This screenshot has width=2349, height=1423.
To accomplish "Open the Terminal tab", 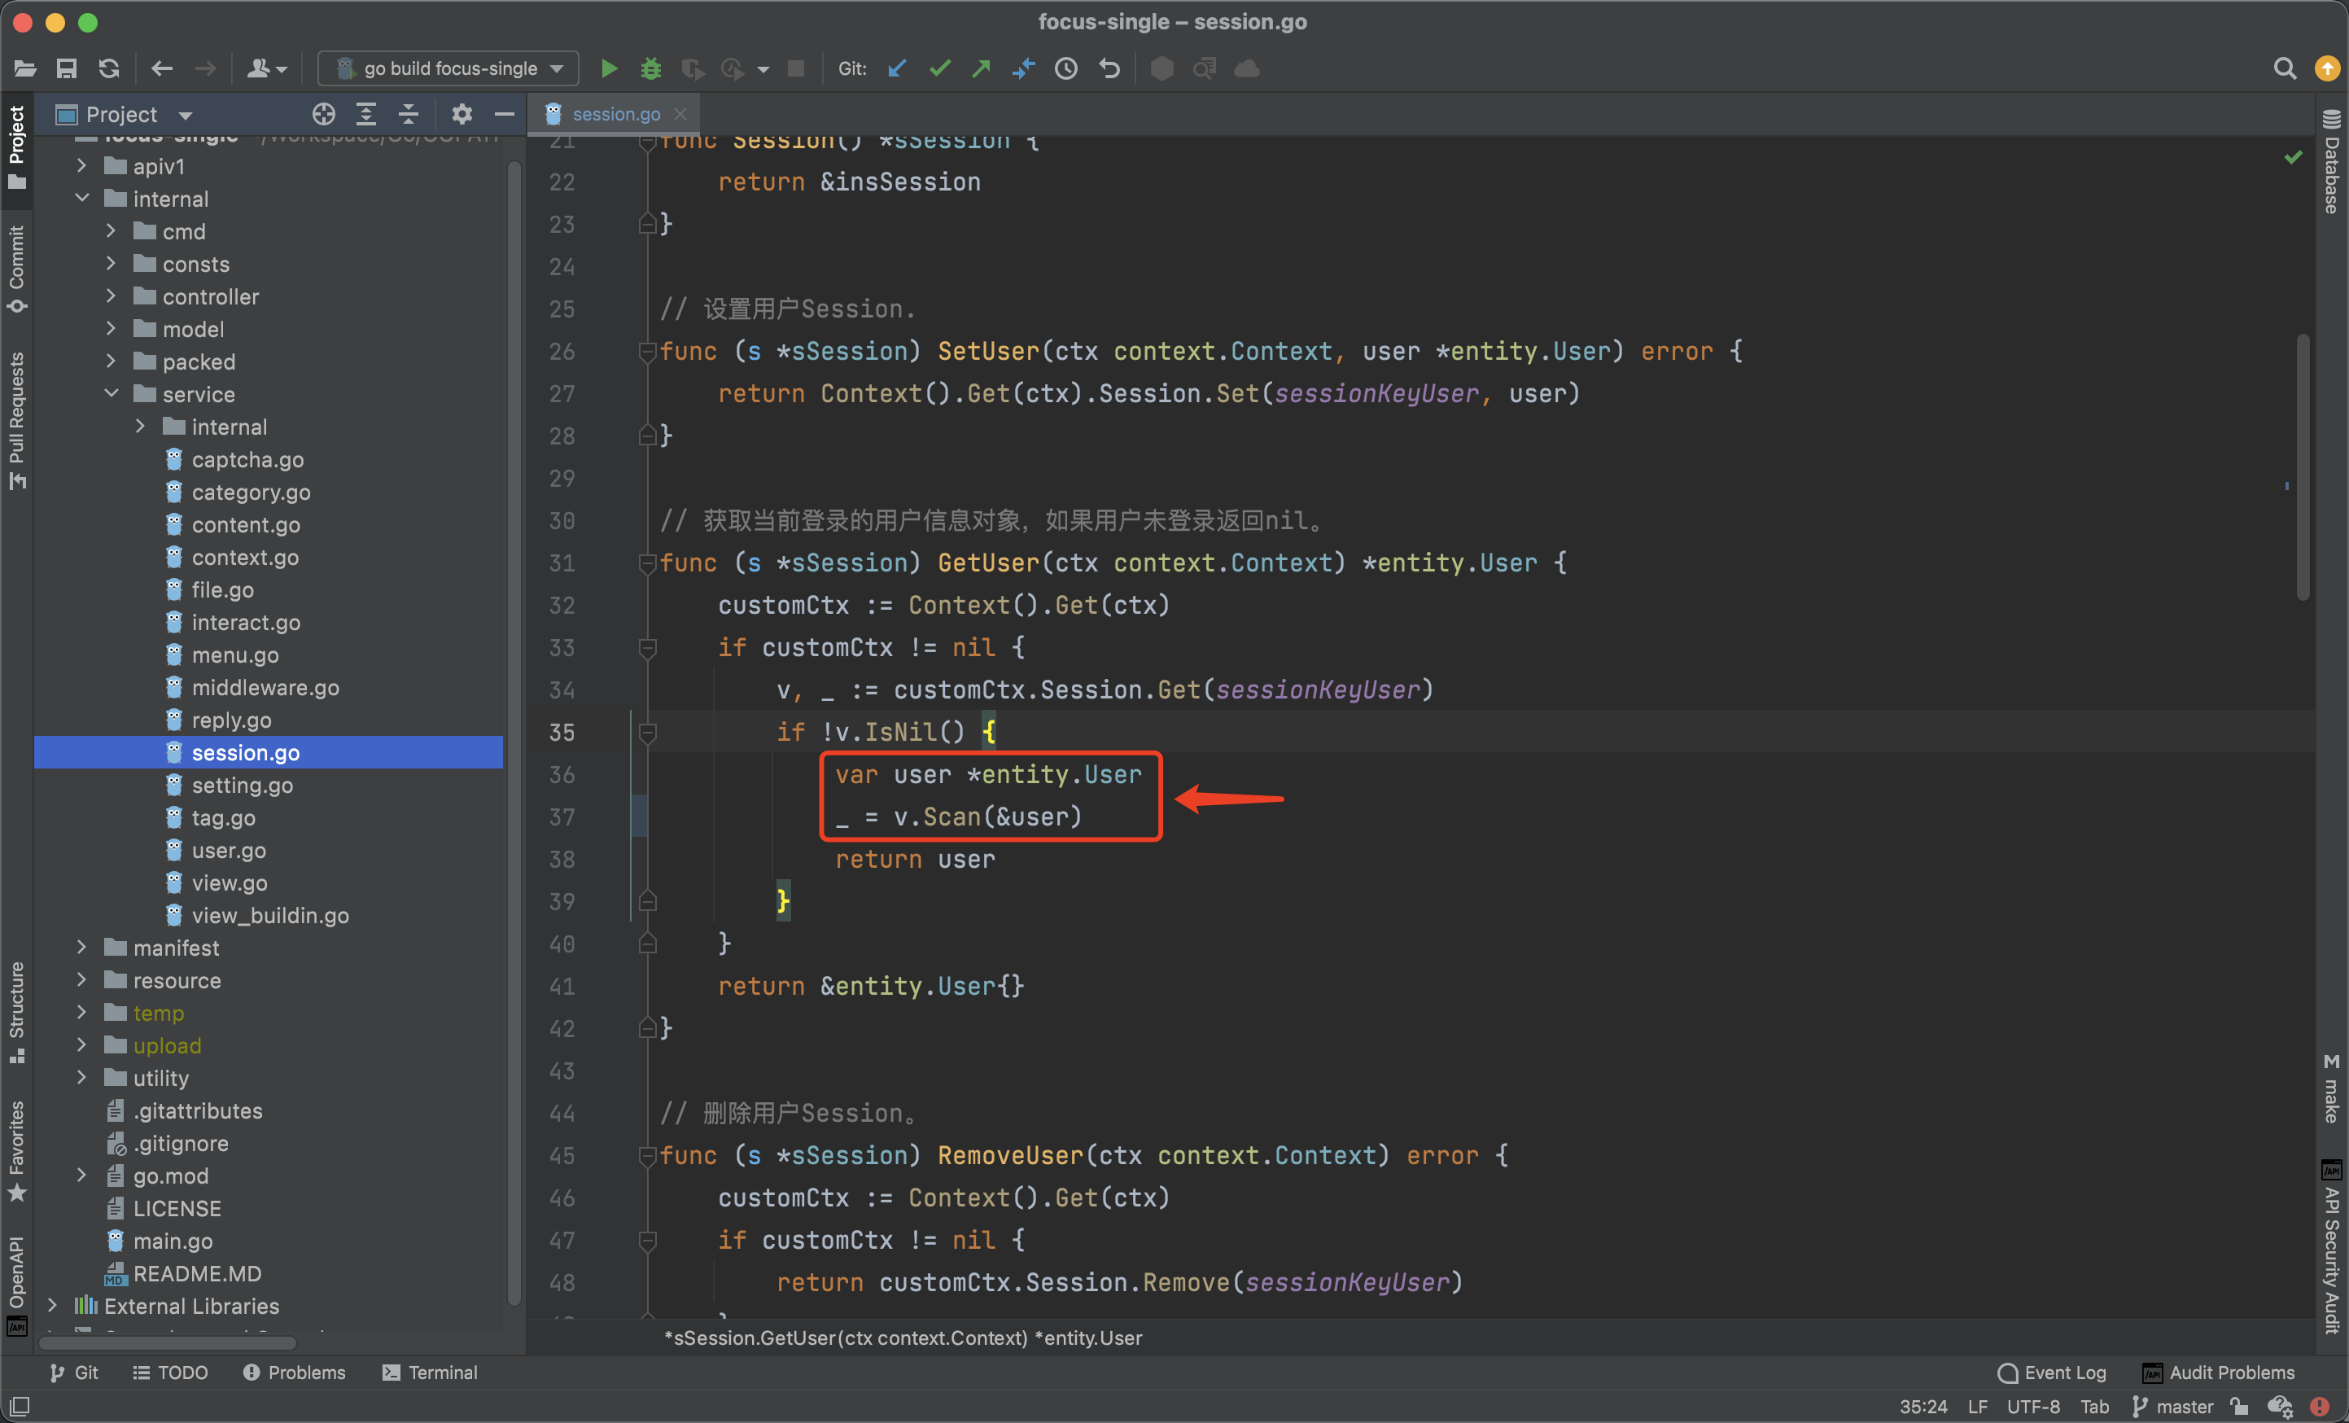I will click(430, 1373).
